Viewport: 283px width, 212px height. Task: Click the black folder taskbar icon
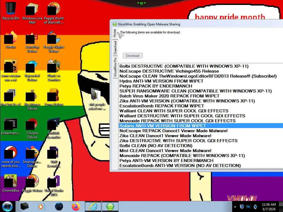click(24, 206)
